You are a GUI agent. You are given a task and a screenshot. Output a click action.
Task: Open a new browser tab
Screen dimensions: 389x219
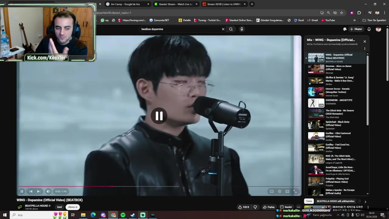(x=252, y=4)
